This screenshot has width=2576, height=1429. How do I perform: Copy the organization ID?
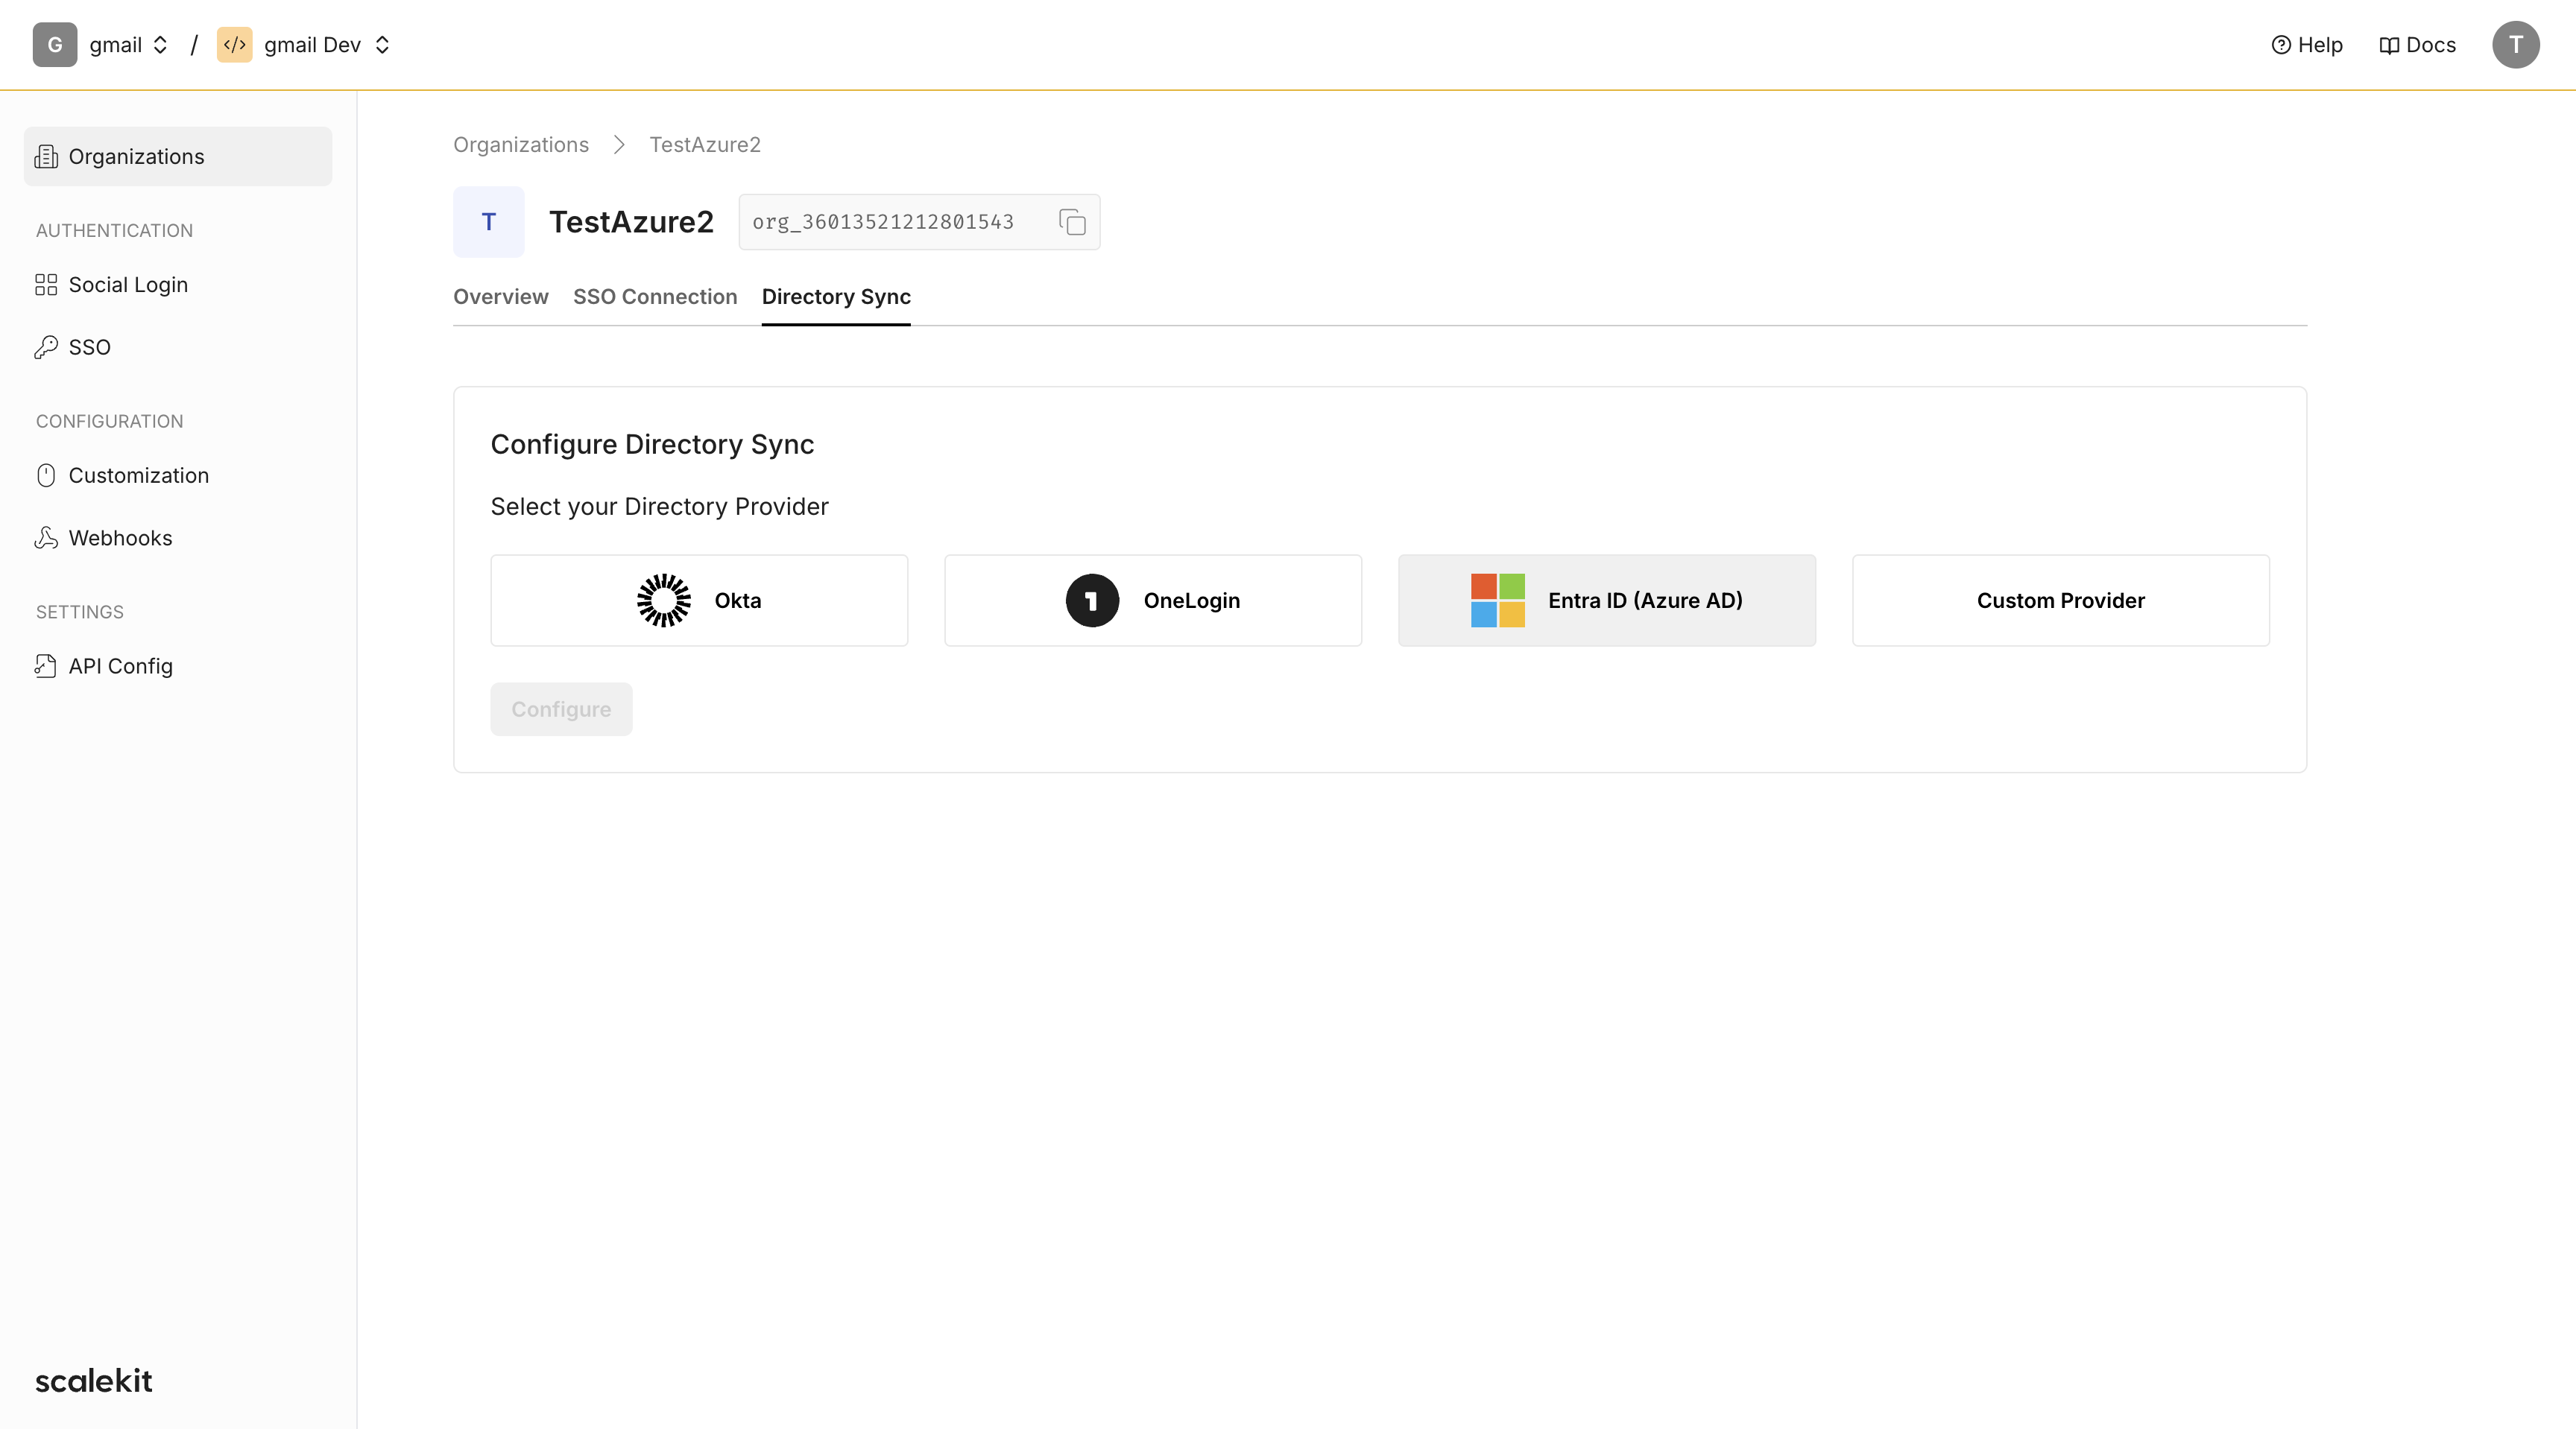(1072, 222)
